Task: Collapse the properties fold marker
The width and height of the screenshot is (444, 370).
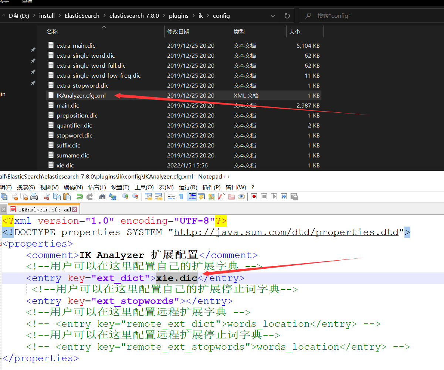Action: 1,244
